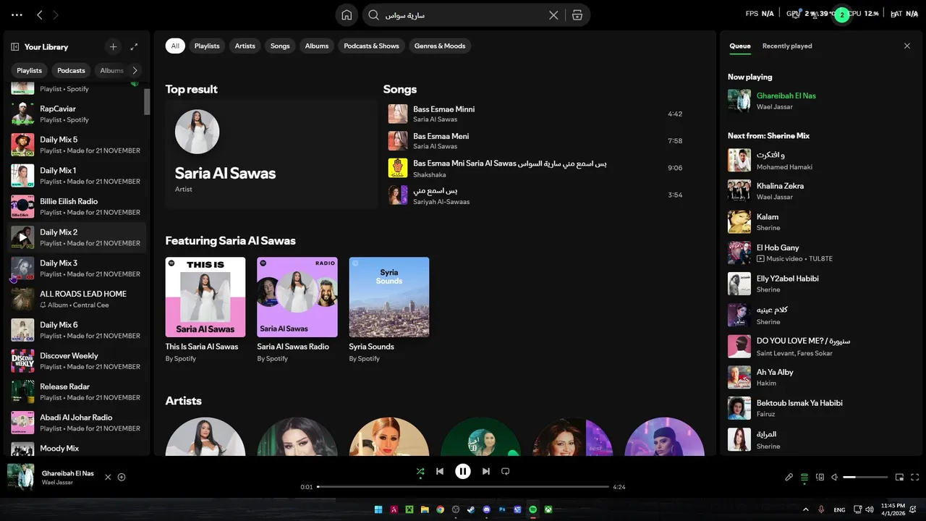
Task: Open the mini player icon
Action: (x=900, y=477)
